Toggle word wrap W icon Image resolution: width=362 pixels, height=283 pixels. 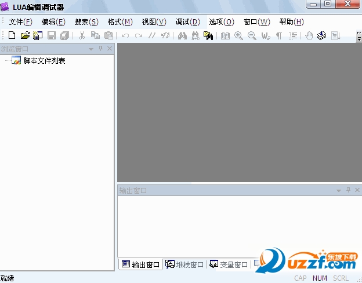266,35
